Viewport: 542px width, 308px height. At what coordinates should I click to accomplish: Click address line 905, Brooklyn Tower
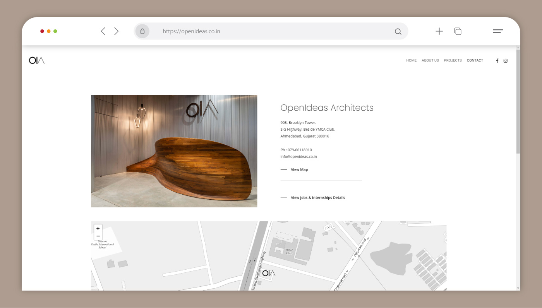tap(298, 123)
